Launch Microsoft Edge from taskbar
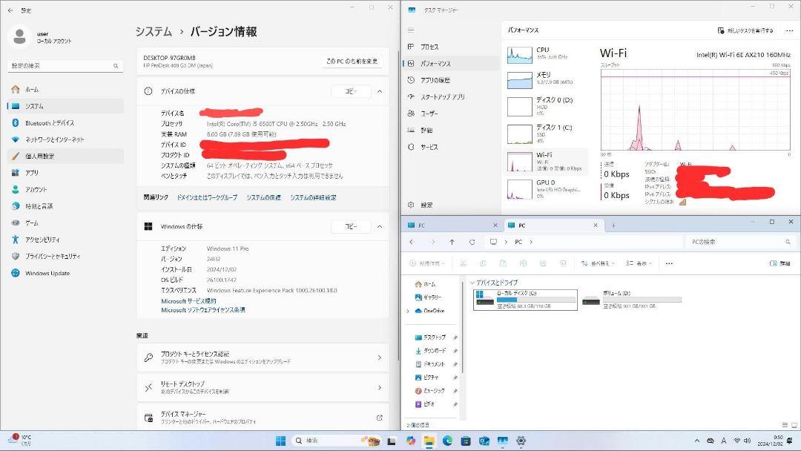801x451 pixels. pos(447,441)
